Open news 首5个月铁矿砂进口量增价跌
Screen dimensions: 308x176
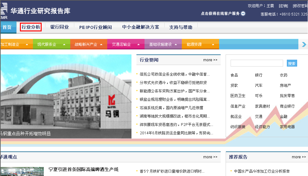[x=172, y=171]
